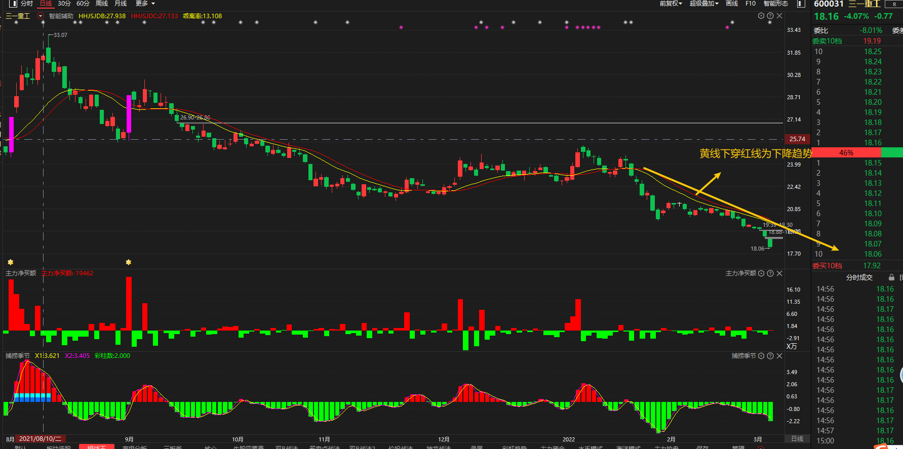Click the 2021/08/10 date cursor label
The width and height of the screenshot is (903, 449).
(x=40, y=439)
